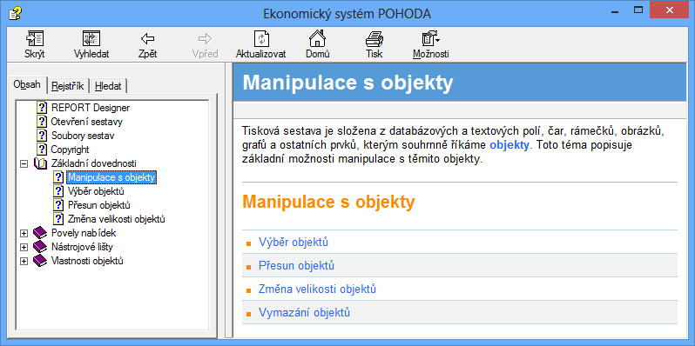695x346 pixels.
Task: Open the Změna velikosti objektů content link
Action: 317,289
